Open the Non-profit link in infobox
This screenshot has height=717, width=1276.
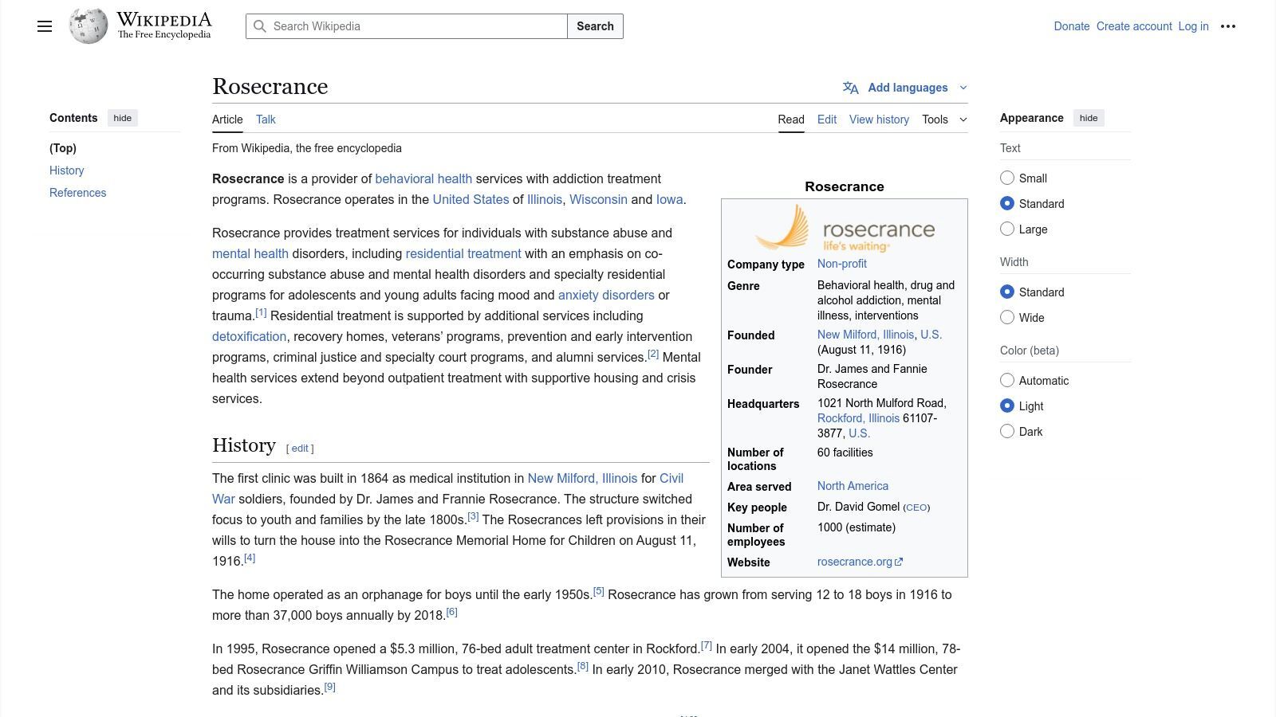tap(841, 264)
